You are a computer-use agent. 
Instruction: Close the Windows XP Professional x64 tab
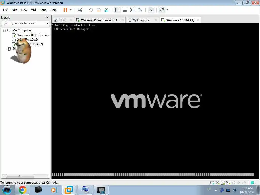click(x=123, y=20)
